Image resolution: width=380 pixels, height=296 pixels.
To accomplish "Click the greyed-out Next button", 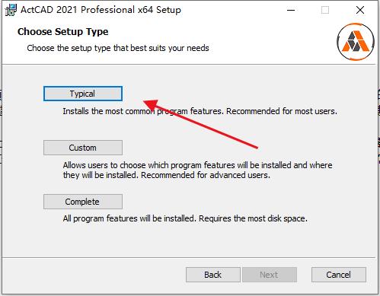I will point(270,275).
